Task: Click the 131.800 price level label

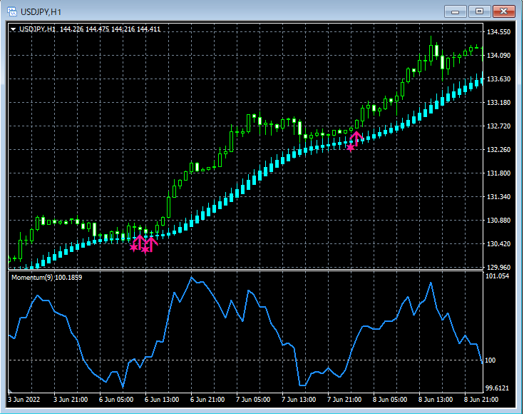Action: click(498, 173)
